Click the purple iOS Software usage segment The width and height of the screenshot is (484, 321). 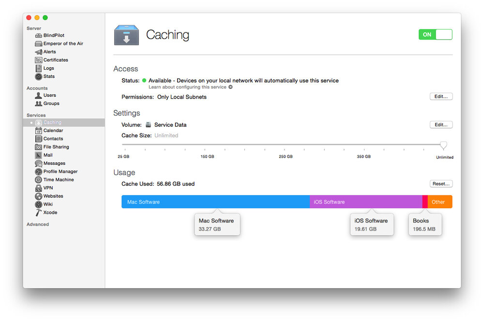(x=366, y=202)
